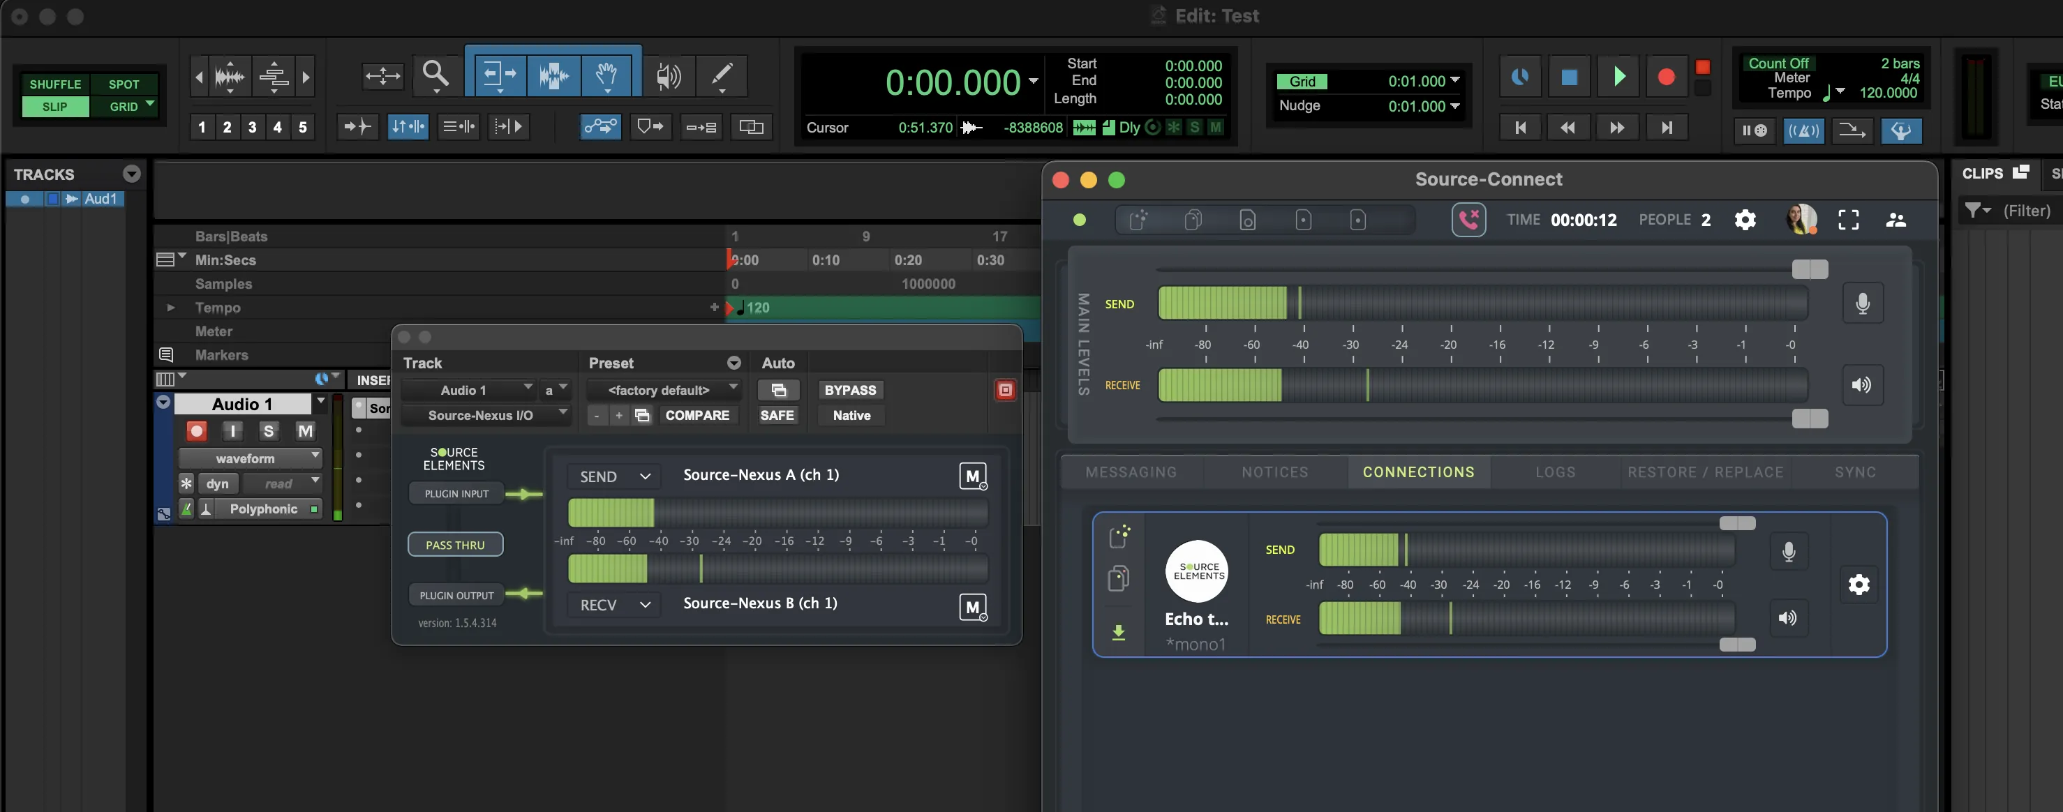Viewport: 2063px width, 812px height.
Task: Select SLIP edit mode
Action: (x=55, y=107)
